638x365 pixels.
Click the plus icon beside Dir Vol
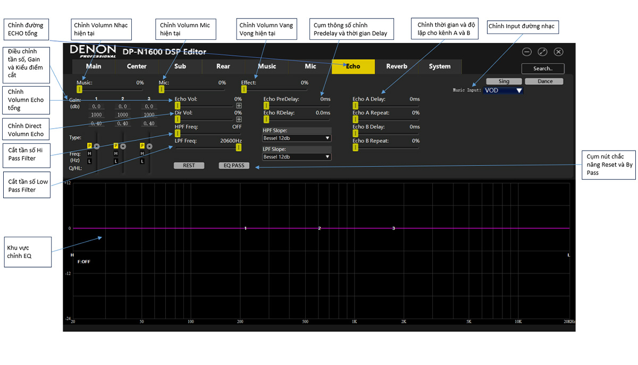[x=239, y=120]
